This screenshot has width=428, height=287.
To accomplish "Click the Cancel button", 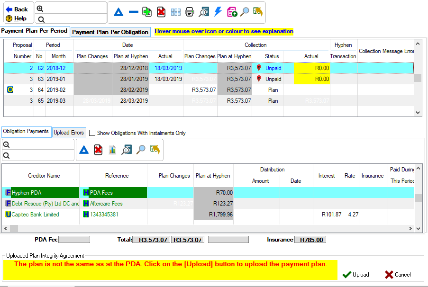I will [398, 275].
